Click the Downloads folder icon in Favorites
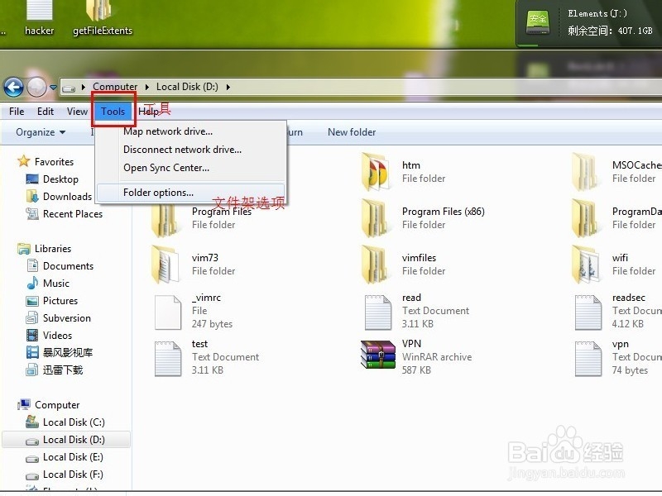Viewport: 662px width, 496px height. [32, 196]
